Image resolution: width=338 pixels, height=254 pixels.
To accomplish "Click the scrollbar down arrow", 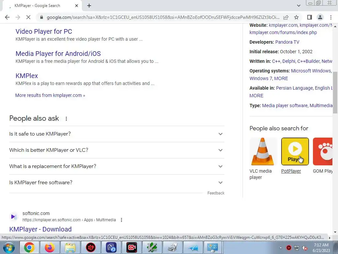I will tap(335, 232).
